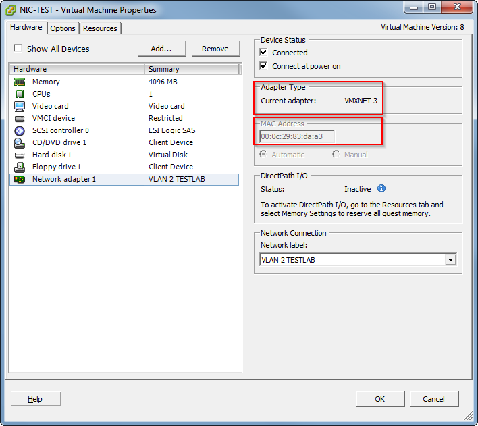The image size is (478, 426).
Task: Enable Show All Devices checkbox
Action: [x=18, y=49]
